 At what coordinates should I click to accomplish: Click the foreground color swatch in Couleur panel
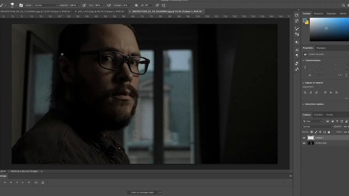point(304,21)
